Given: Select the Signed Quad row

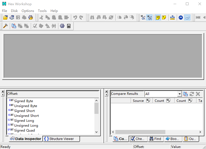Looking at the screenshot, I should point(51,130).
